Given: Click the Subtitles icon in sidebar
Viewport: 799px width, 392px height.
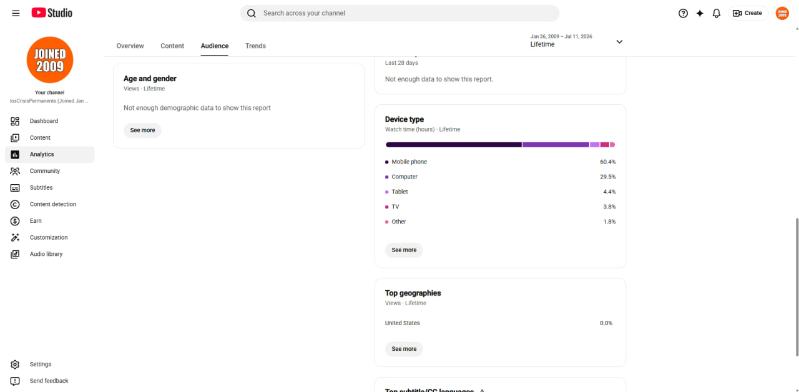Looking at the screenshot, I should tap(15, 188).
